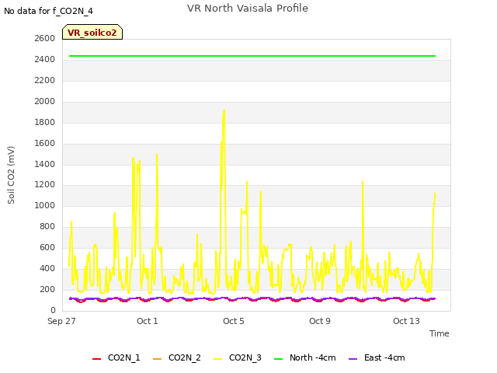The width and height of the screenshot is (497, 373).
Task: Click the red CO2N_1 legend swatch
Action: (96, 359)
